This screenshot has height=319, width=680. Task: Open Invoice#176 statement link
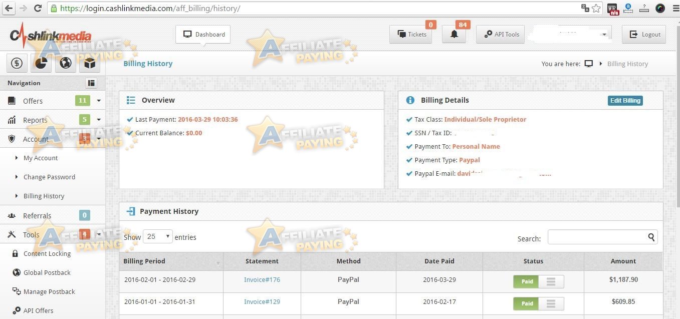coord(262,279)
